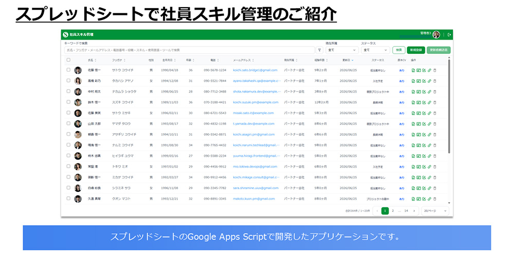Expand the 20/ページ page size dropdown
514x253 pixels.
click(x=435, y=211)
